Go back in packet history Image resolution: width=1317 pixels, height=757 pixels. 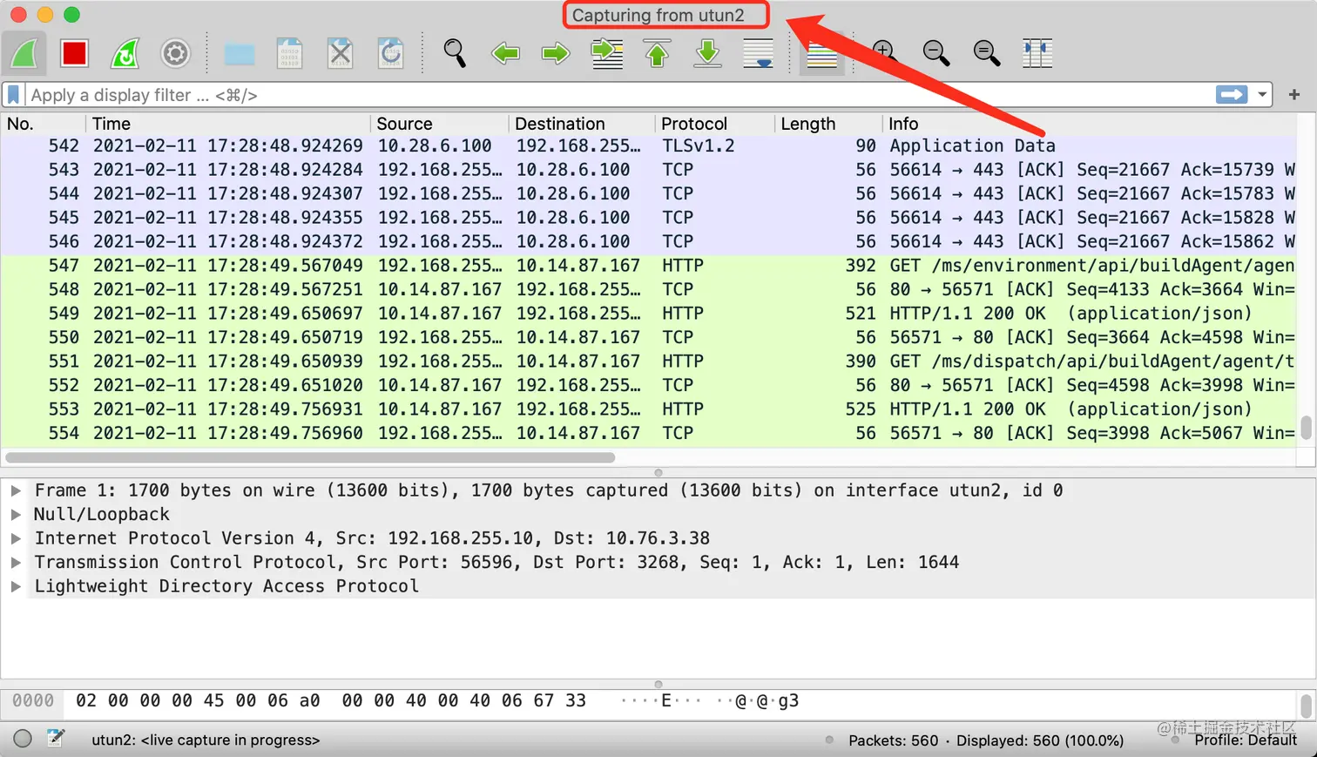tap(505, 53)
